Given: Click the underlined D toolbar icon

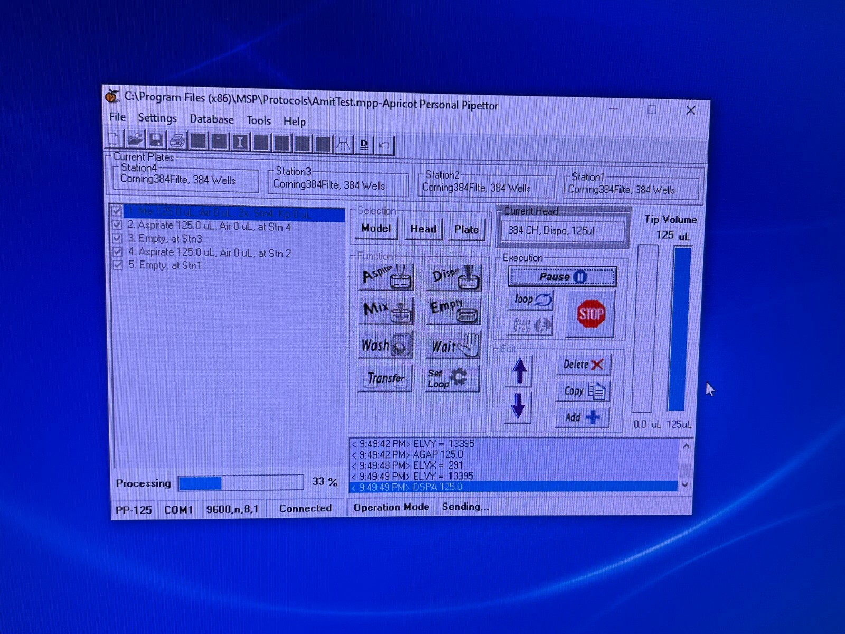Looking at the screenshot, I should pos(364,145).
